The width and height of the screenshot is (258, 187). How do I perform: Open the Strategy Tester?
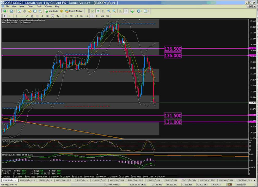40,11
